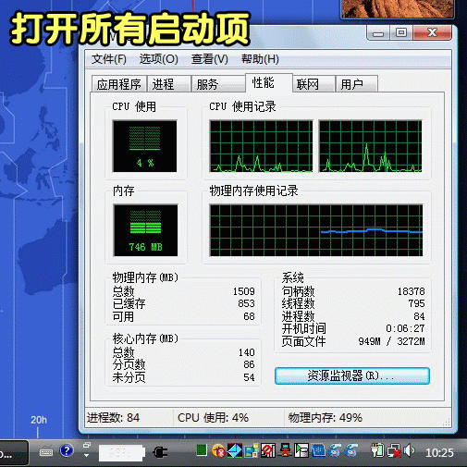
Task: Click the blue help question mark icon
Action: click(67, 451)
